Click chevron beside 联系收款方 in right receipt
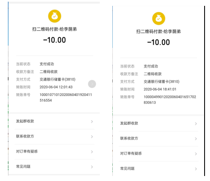This screenshot has height=181, width=210. click(x=196, y=139)
